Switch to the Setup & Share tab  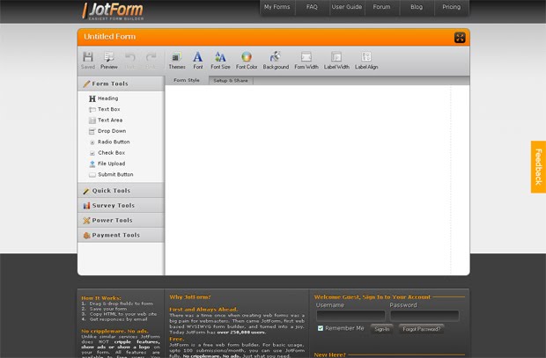(x=231, y=81)
